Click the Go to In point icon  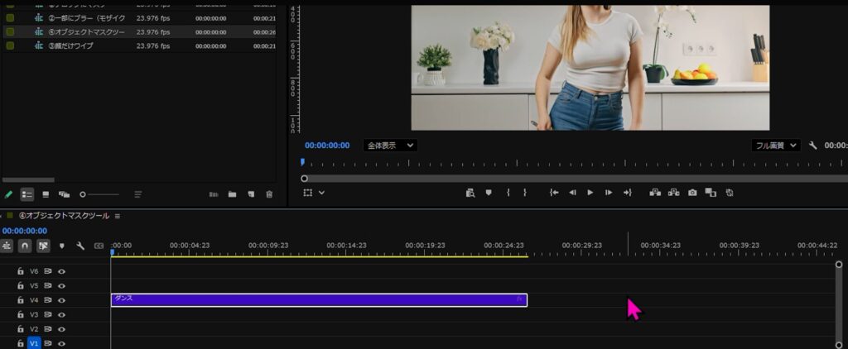[554, 193]
